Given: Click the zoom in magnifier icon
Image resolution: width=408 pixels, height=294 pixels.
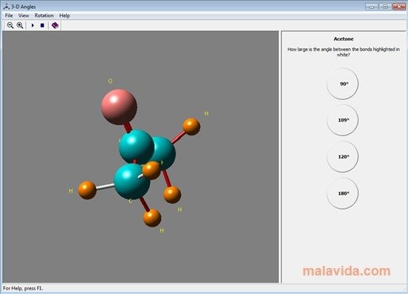Looking at the screenshot, I should tap(20, 25).
